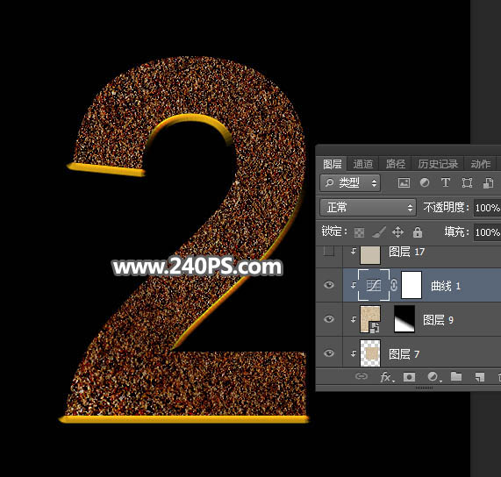501x477 pixels.
Task: Filter layers by pixel layer icon
Action: point(404,183)
